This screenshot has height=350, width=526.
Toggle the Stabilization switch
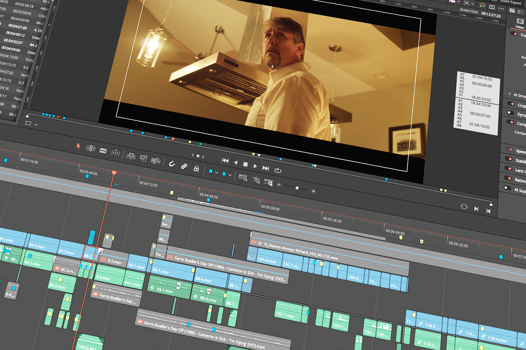click(x=508, y=159)
